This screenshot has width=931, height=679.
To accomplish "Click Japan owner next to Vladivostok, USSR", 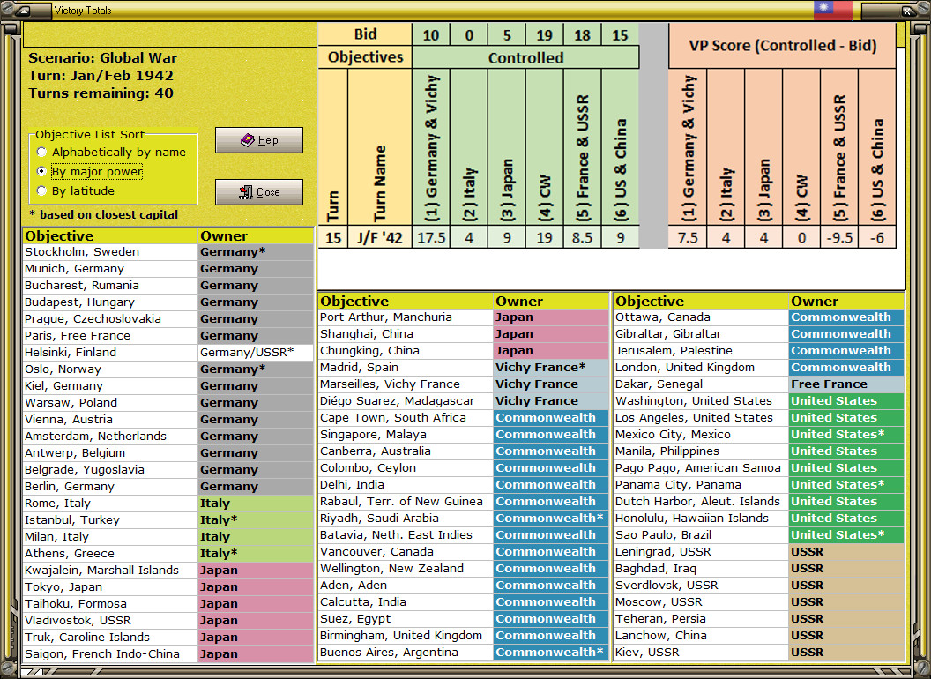I will [x=256, y=620].
